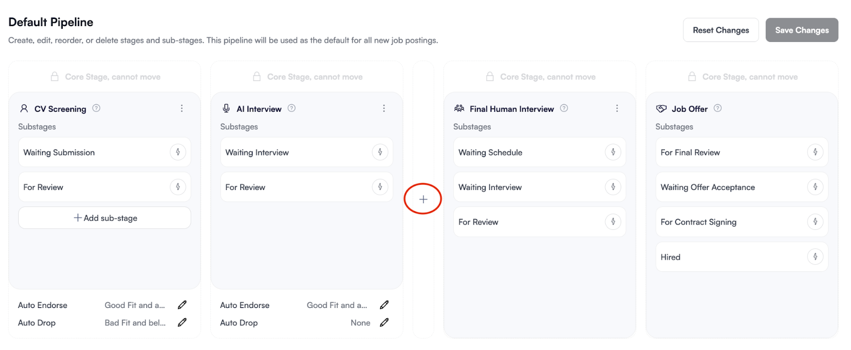Add sub-stage to CV Screening
The width and height of the screenshot is (851, 350).
(x=105, y=218)
